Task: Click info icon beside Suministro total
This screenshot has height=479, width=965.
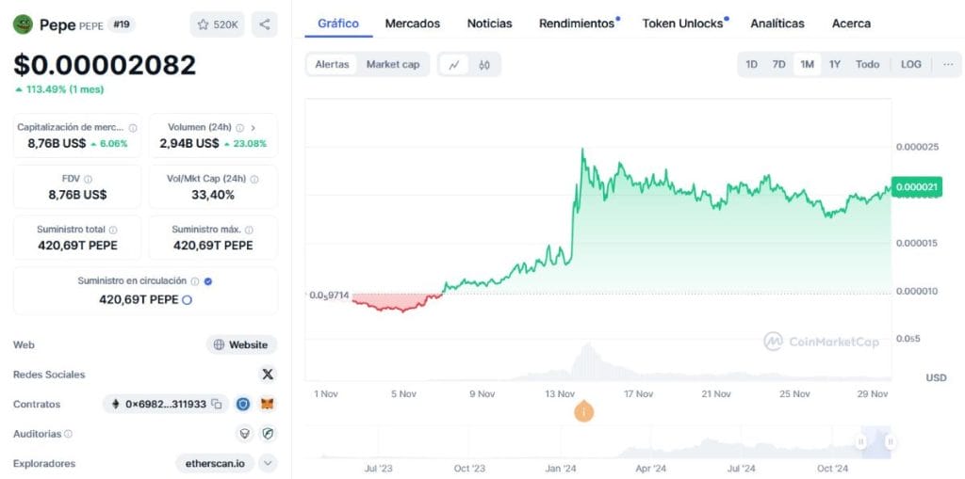Action: [113, 230]
